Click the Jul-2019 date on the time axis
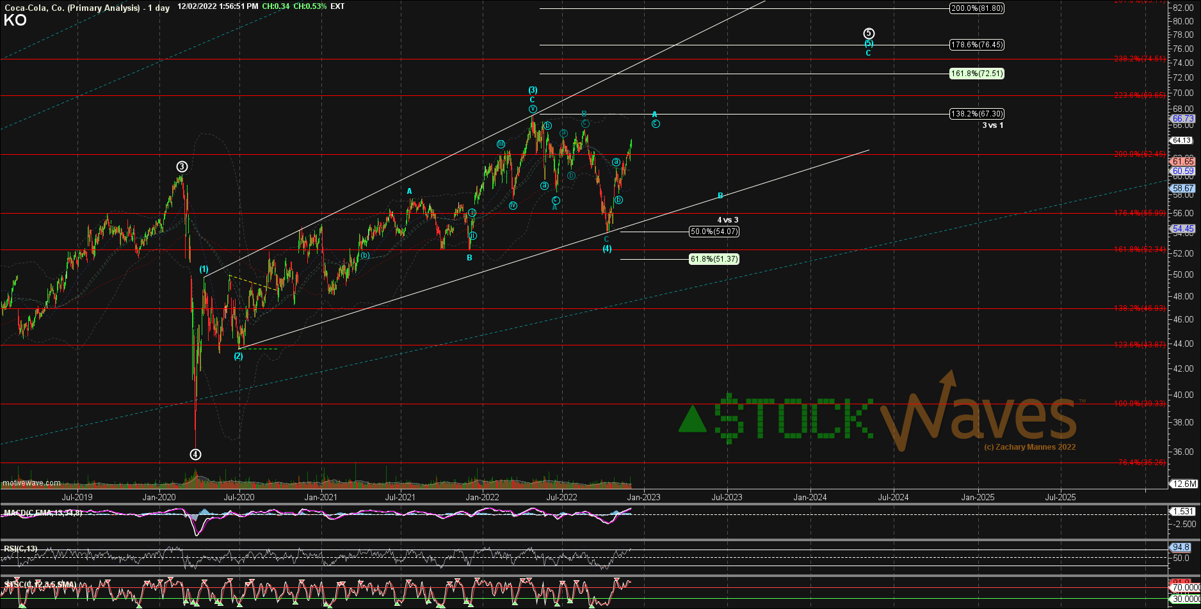The width and height of the screenshot is (1201, 609). 77,497
